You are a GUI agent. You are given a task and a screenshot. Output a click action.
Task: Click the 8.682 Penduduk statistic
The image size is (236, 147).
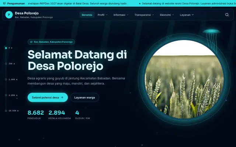36,115
